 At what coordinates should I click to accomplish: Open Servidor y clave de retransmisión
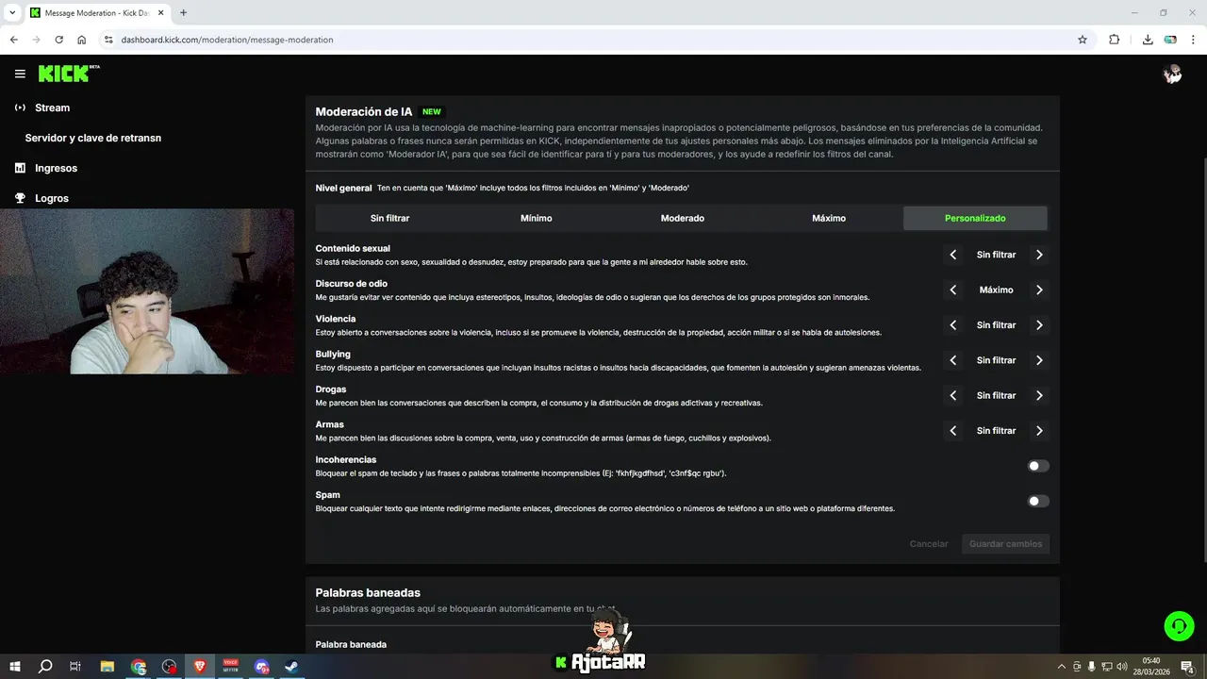click(x=93, y=138)
